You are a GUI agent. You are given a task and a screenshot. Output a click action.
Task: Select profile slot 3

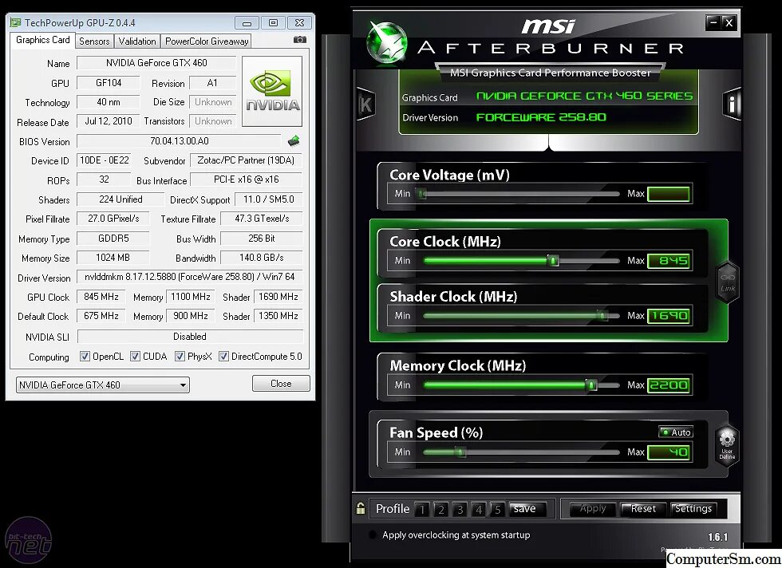point(460,509)
